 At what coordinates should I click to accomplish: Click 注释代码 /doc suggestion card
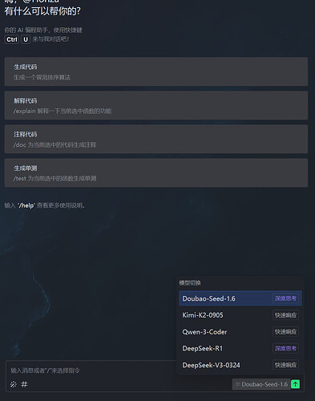pyautogui.click(x=156, y=139)
